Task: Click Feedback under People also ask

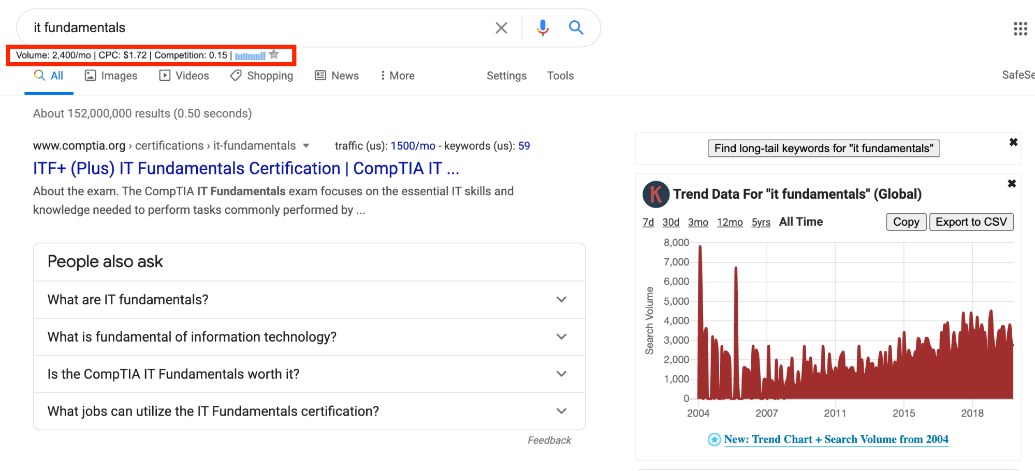Action: coord(549,440)
